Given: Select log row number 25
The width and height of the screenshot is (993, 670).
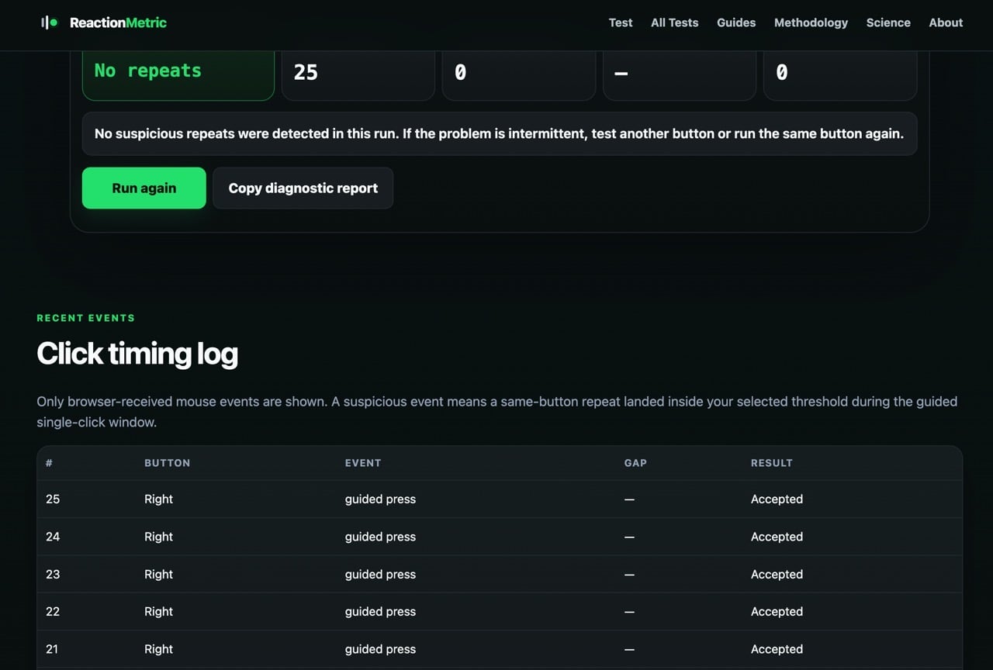Looking at the screenshot, I should (x=500, y=499).
